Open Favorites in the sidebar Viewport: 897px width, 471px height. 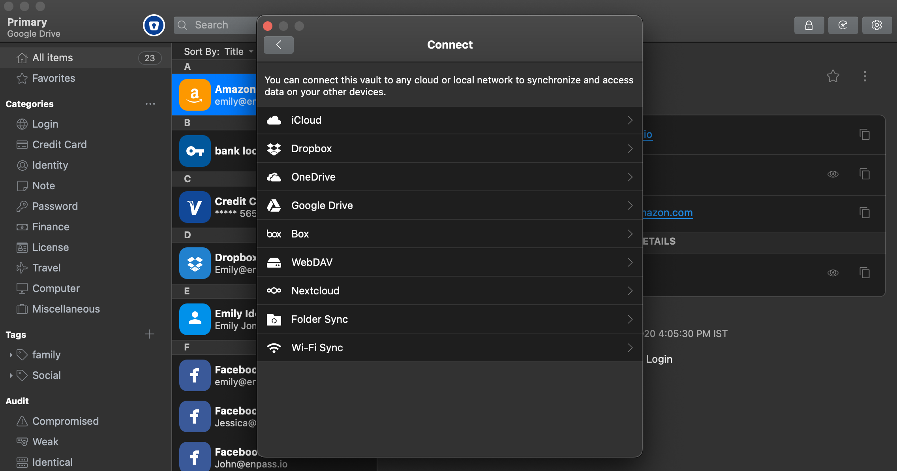[x=86, y=78]
